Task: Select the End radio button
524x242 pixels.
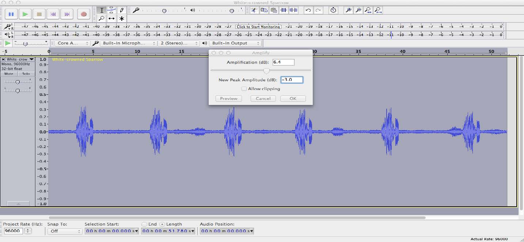Action: coord(144,224)
